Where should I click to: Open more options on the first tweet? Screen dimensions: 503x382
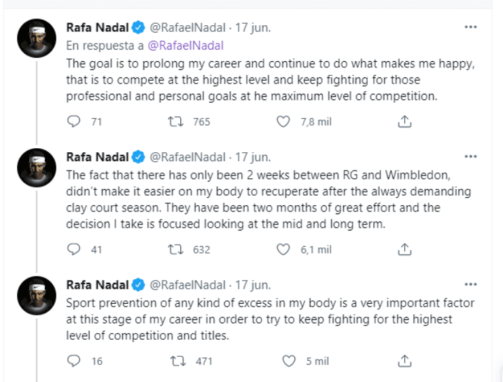(470, 28)
